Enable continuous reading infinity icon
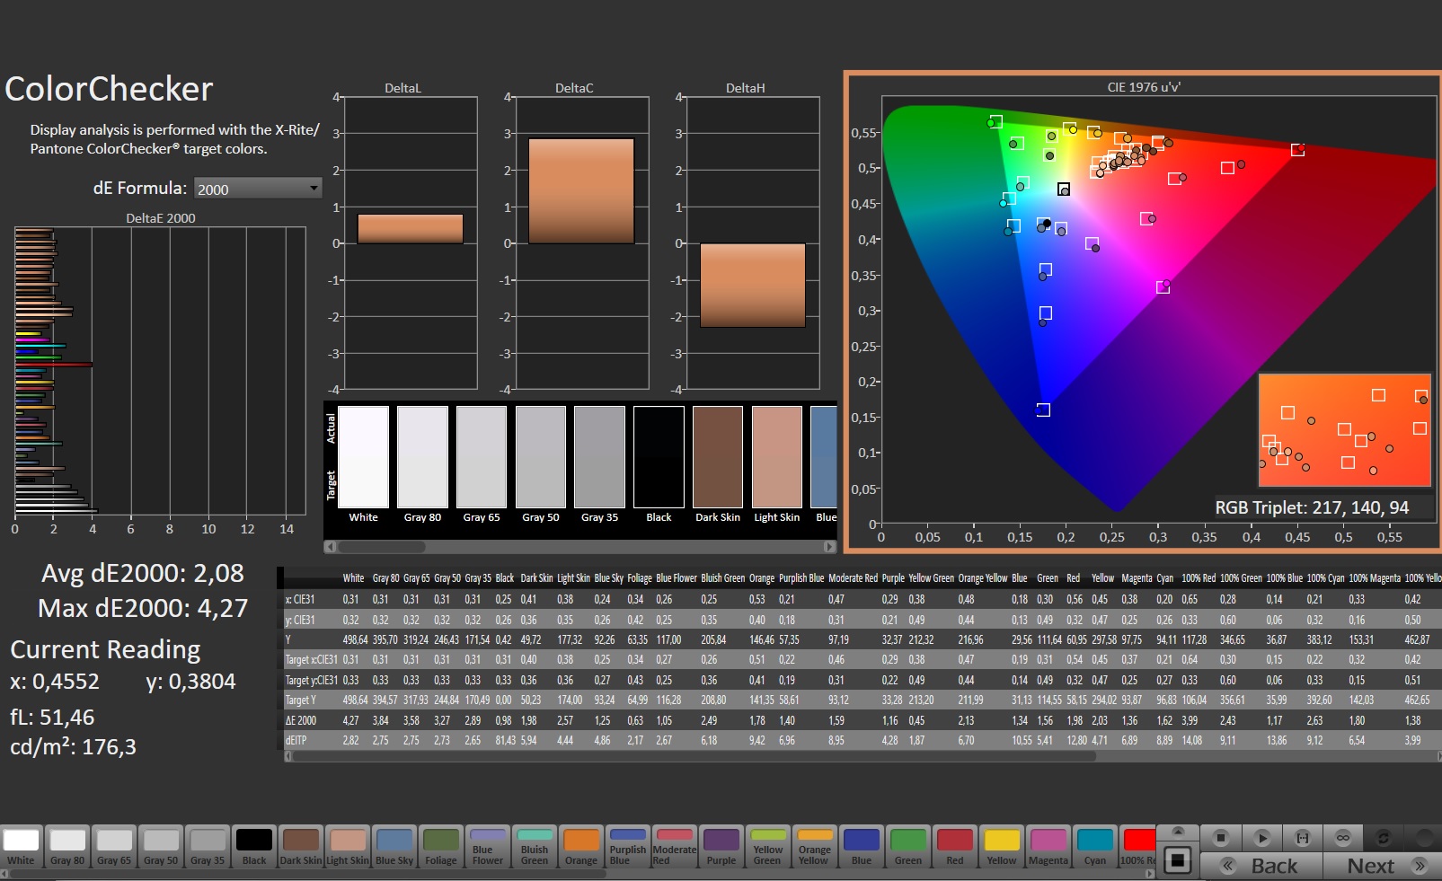 click(x=1343, y=838)
